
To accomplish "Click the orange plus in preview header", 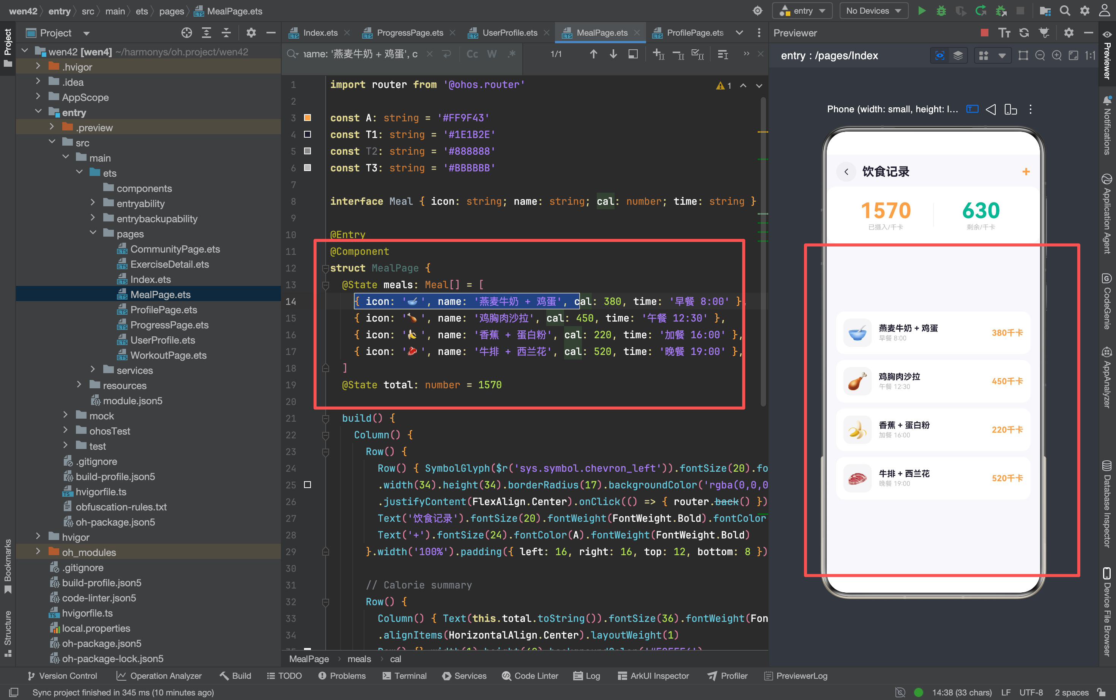I will (x=1026, y=172).
